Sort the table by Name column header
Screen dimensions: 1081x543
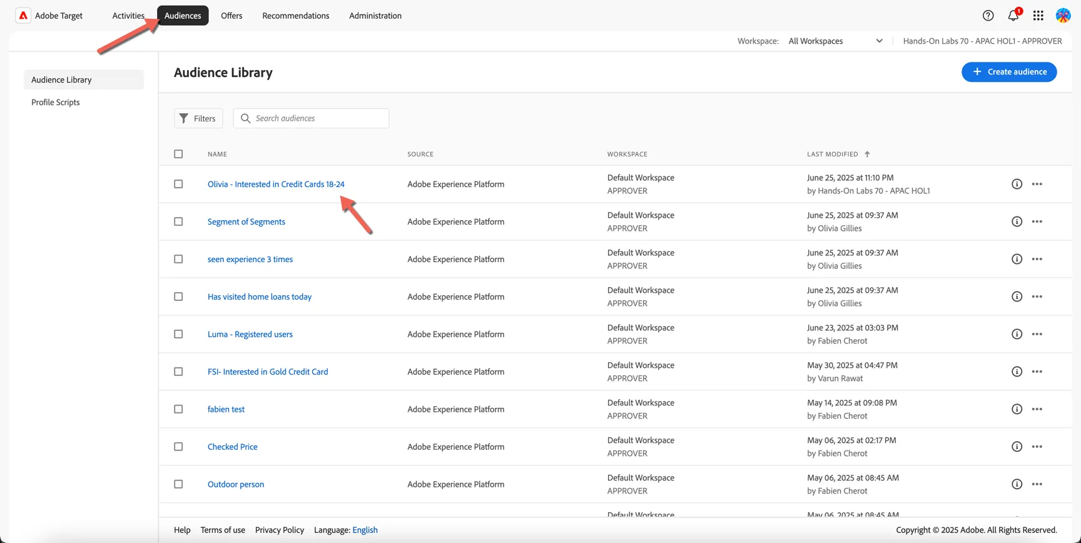pos(217,154)
